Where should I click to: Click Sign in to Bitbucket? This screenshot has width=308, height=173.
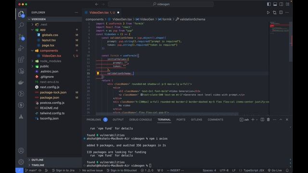pos(122,170)
